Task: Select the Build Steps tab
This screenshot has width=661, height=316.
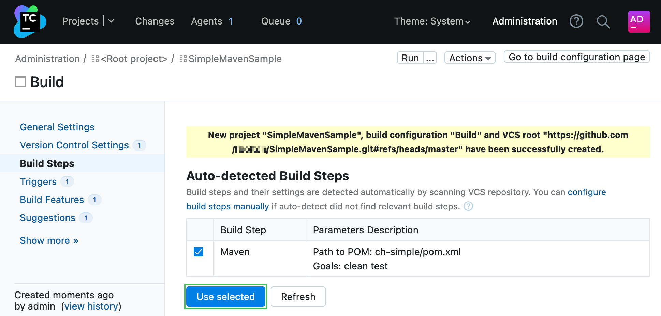Action: pyautogui.click(x=47, y=163)
